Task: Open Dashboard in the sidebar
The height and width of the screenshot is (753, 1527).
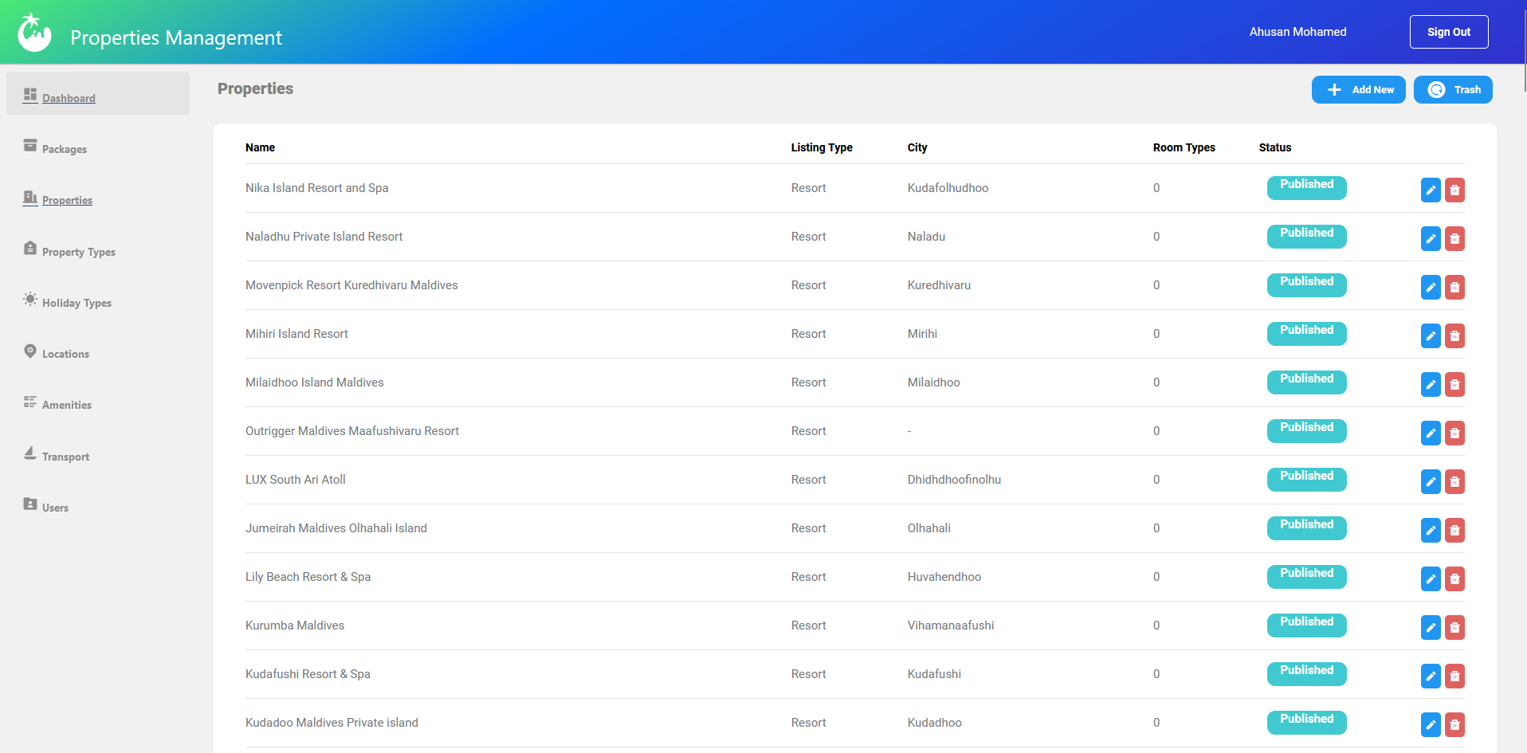Action: click(x=98, y=93)
